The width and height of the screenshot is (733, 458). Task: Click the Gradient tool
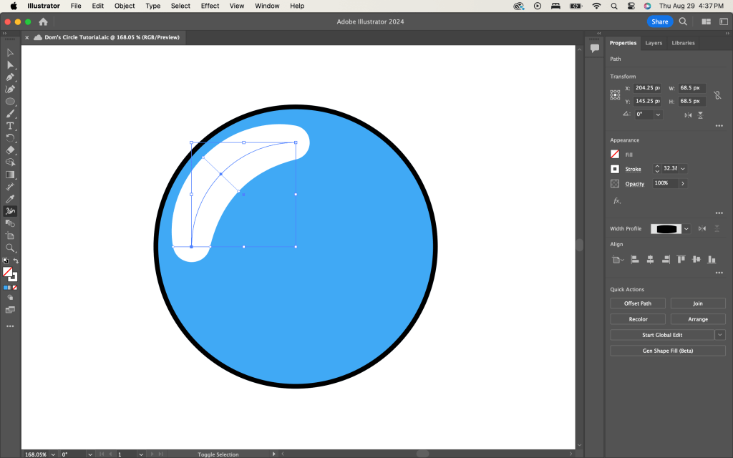[10, 175]
